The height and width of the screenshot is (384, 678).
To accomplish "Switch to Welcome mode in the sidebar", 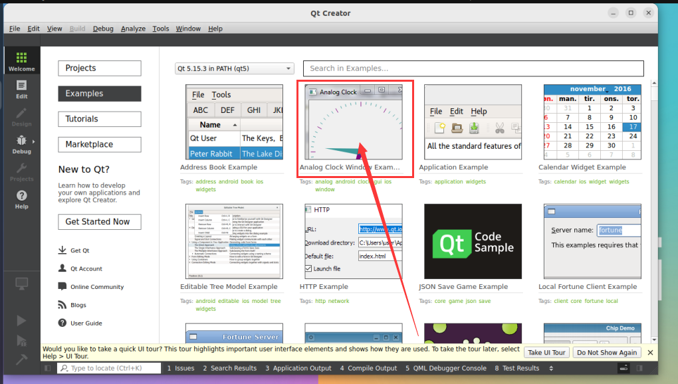I will point(22,61).
